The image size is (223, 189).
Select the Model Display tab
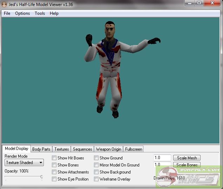[x=16, y=149]
